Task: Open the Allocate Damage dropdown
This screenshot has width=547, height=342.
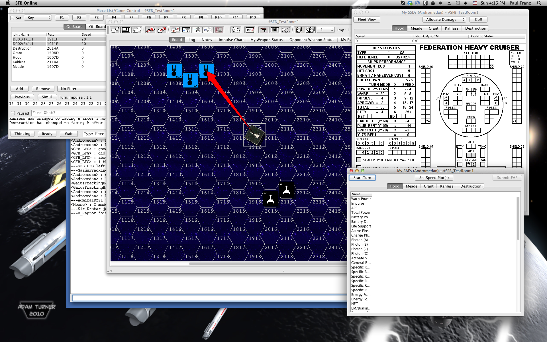Action: click(x=444, y=19)
